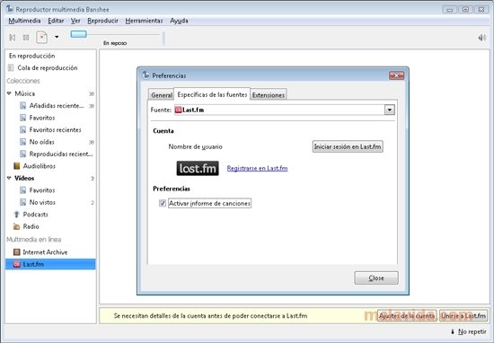Collapse the Vídeos tree node

pos(9,178)
